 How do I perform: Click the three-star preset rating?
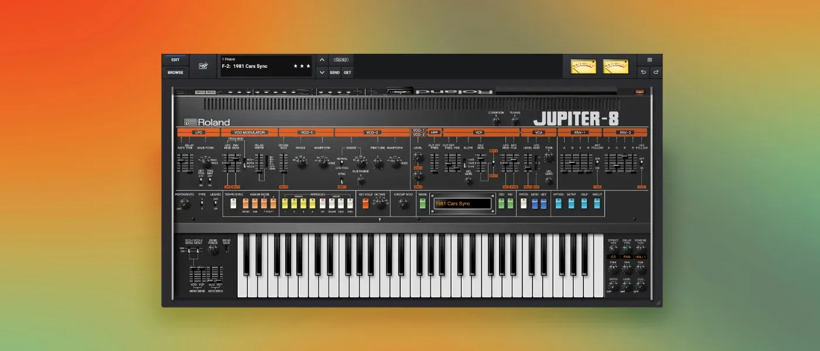tap(302, 66)
